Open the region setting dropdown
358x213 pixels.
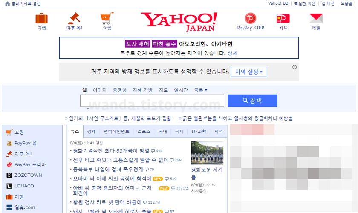pos(248,72)
